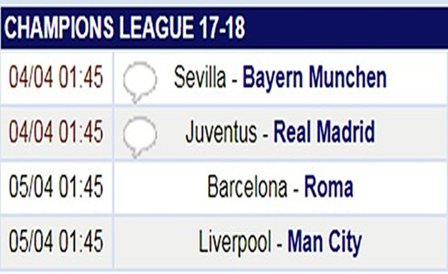Click the dash between Barcelona and Roma
Image resolution: width=448 pixels, height=274 pixels.
296,190
